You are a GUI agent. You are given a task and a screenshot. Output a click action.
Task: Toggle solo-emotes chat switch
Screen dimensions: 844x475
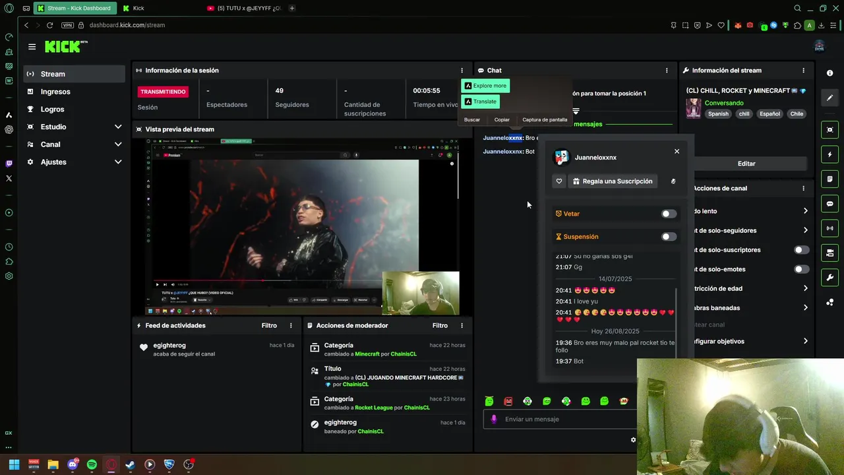802,269
